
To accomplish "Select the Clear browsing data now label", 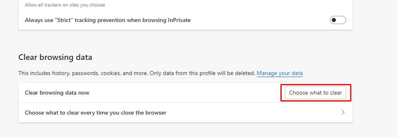I will click(57, 93).
